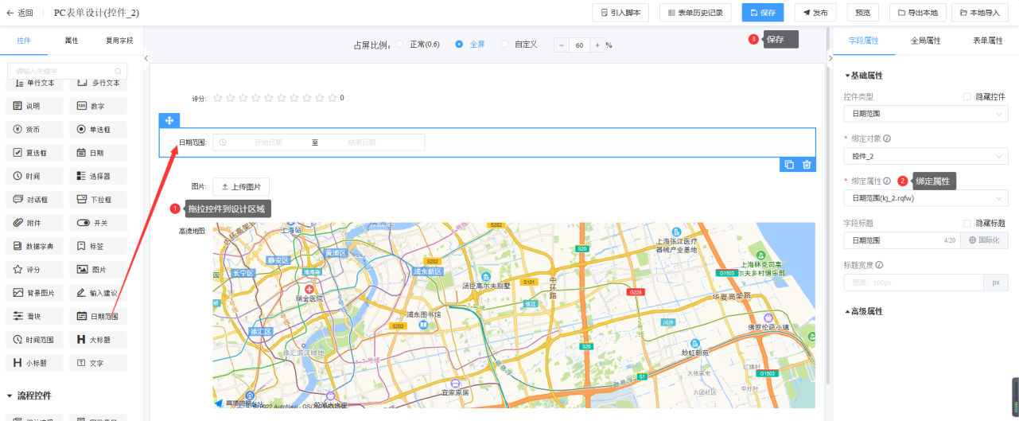Collapse right panel with arrow handle
The height and width of the screenshot is (421, 1019).
click(830, 58)
